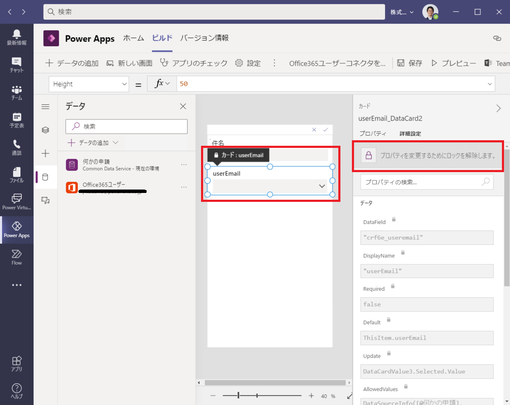This screenshot has width=510, height=405.
Task: Close the Data pane
Action: point(183,106)
